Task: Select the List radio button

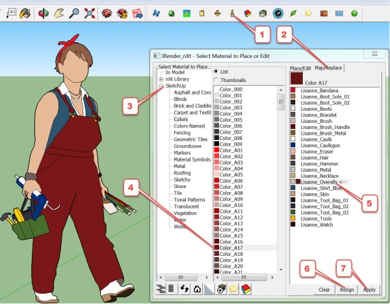Action: coord(216,70)
